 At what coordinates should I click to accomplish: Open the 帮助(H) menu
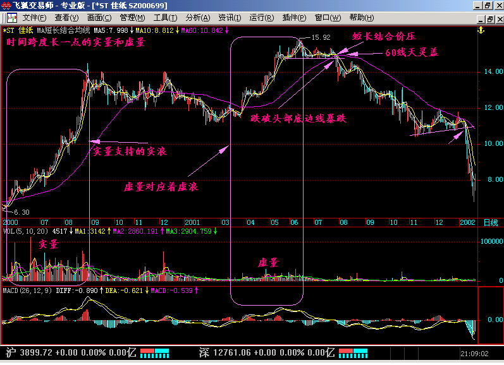pyautogui.click(x=361, y=18)
